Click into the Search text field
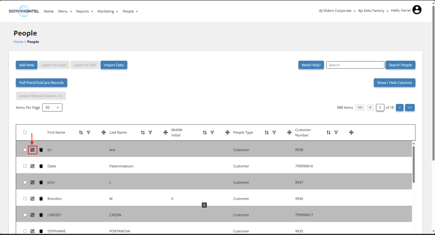Screen dimensions: 435x235 click(355, 65)
